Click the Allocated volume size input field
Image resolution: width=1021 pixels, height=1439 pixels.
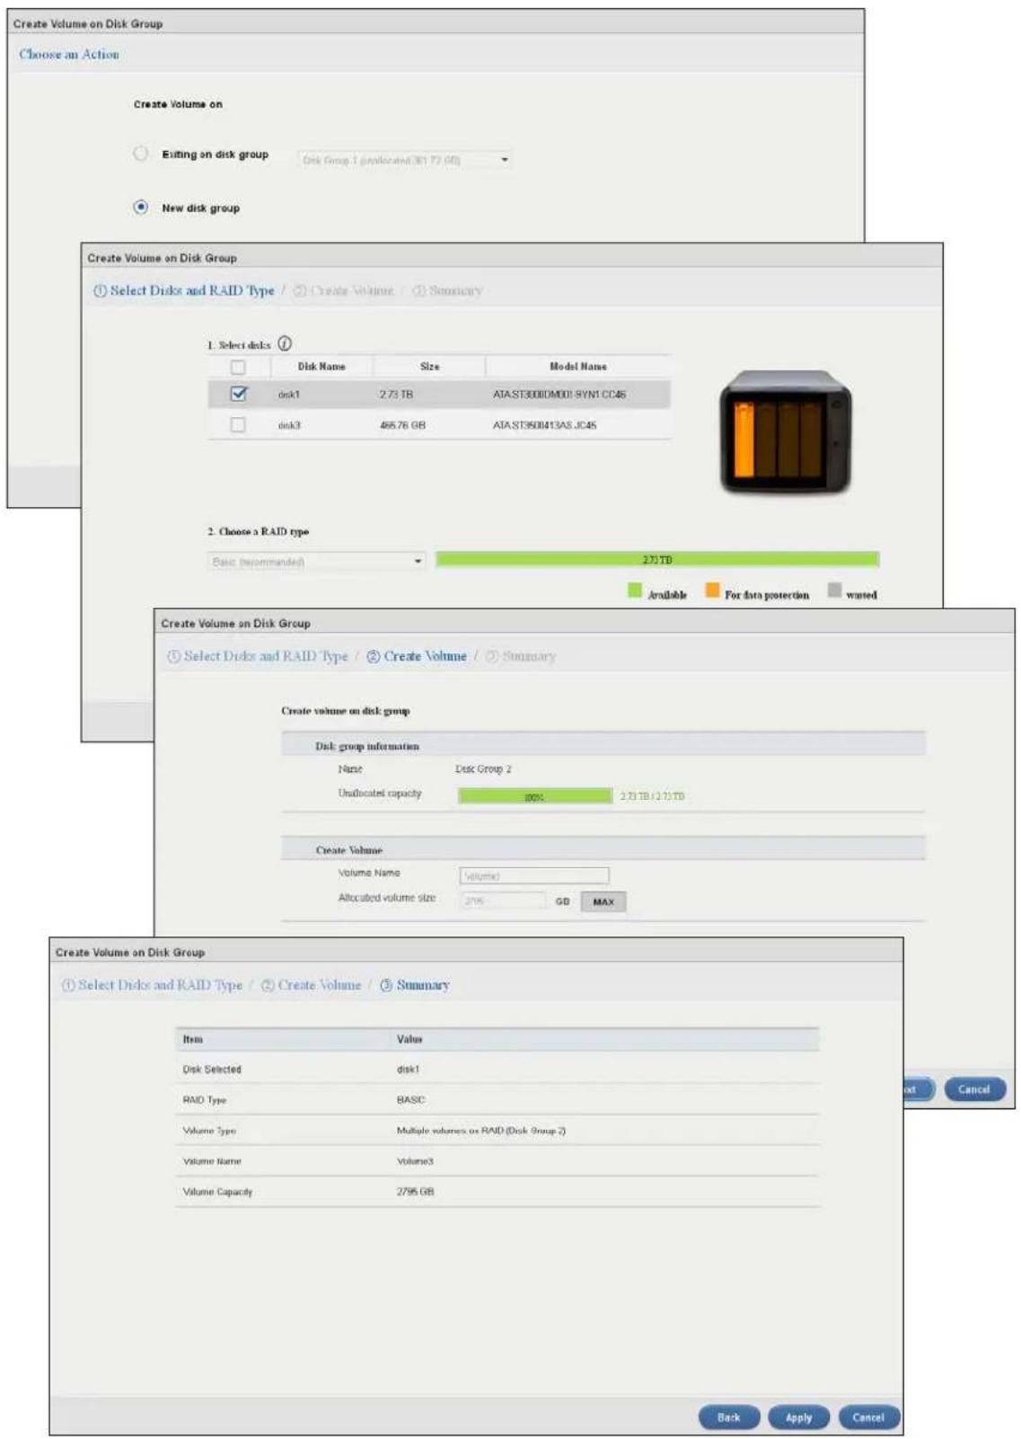coord(503,901)
